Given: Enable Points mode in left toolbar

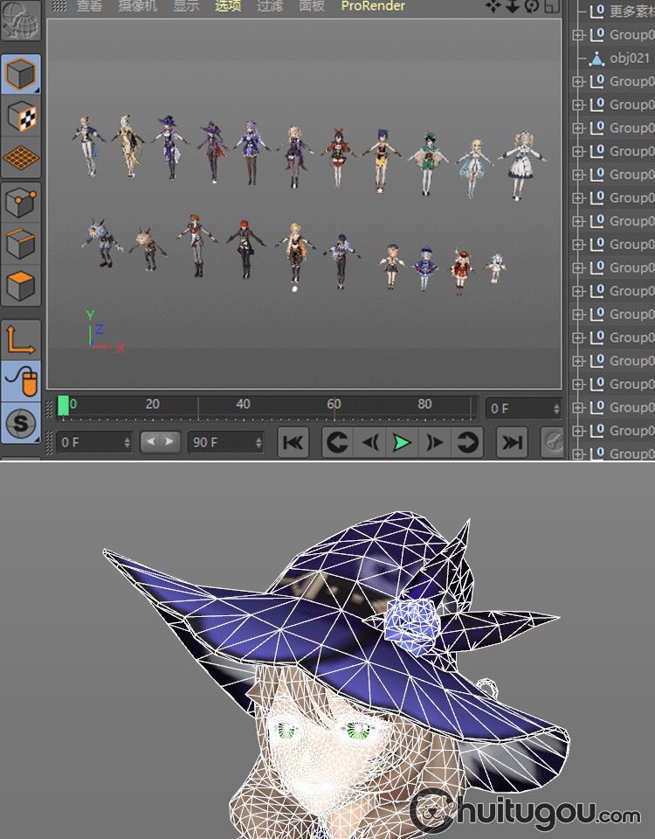Looking at the screenshot, I should [x=21, y=204].
